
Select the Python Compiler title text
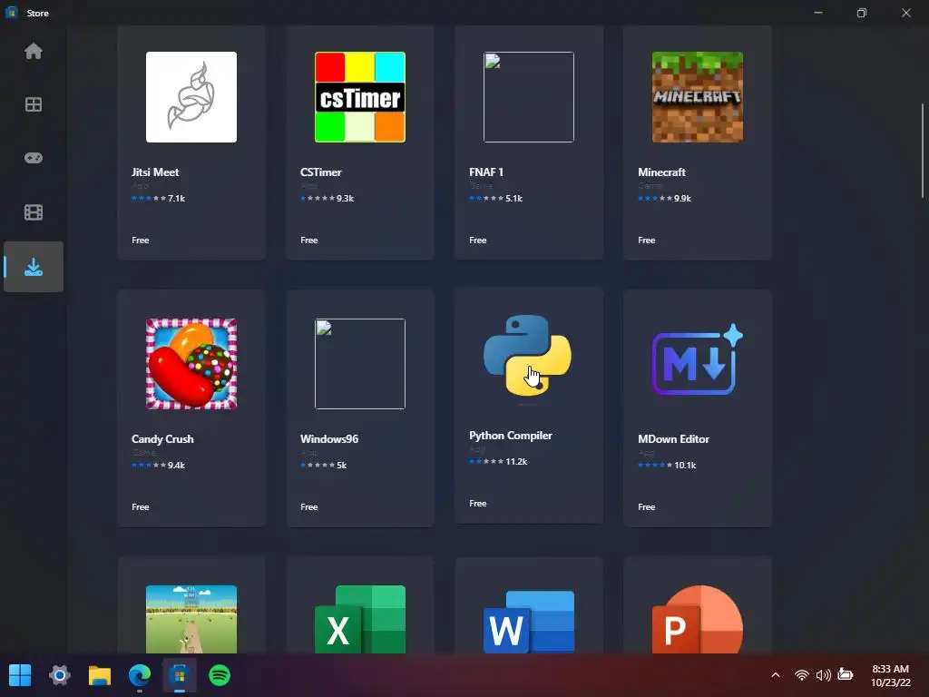click(x=511, y=436)
